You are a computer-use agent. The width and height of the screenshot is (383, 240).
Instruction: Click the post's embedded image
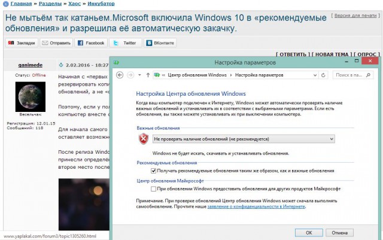point(84,204)
